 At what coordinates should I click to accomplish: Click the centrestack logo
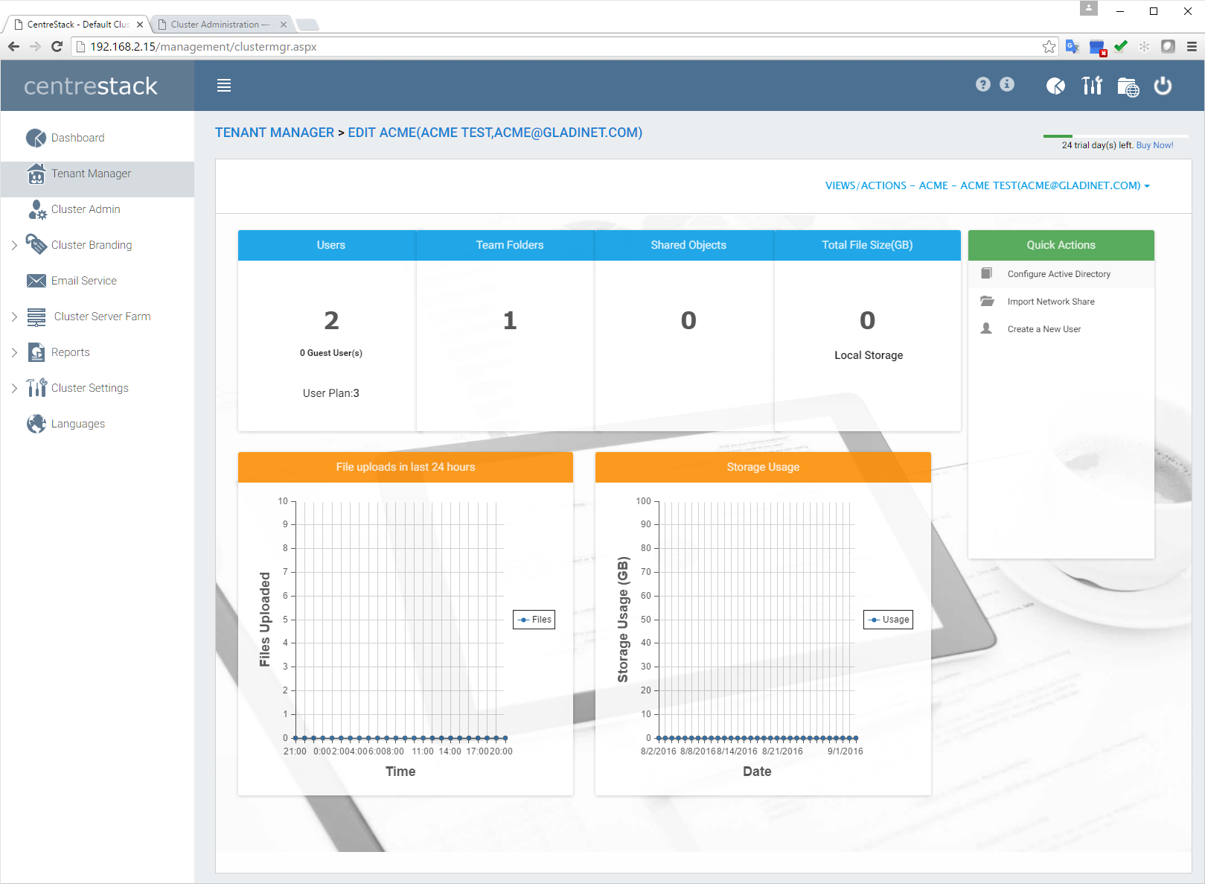[91, 86]
